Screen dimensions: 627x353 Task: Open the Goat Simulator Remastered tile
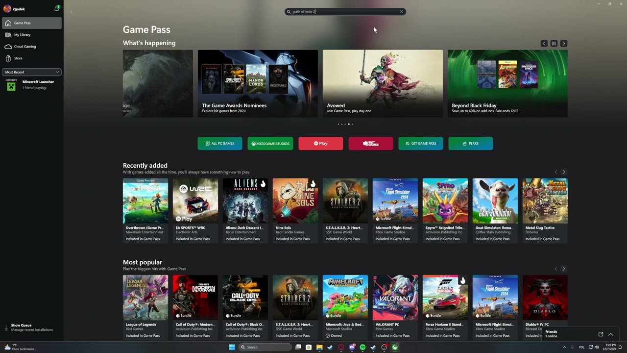(x=495, y=210)
